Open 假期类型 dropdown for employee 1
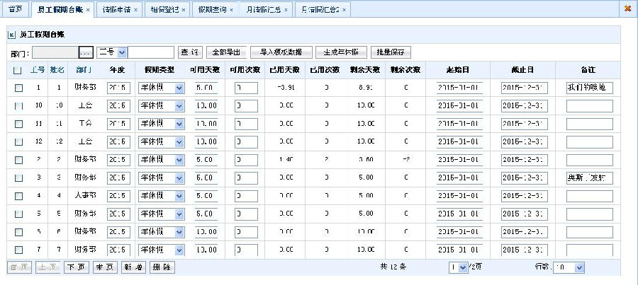The image size is (638, 285). pos(179,88)
